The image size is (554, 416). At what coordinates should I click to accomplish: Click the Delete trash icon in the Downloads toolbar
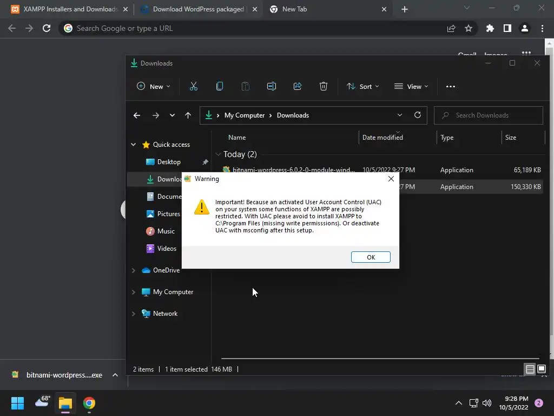[324, 86]
